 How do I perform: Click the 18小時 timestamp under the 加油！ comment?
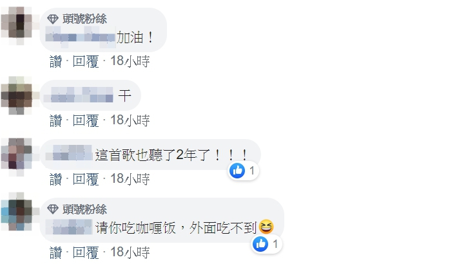(130, 61)
